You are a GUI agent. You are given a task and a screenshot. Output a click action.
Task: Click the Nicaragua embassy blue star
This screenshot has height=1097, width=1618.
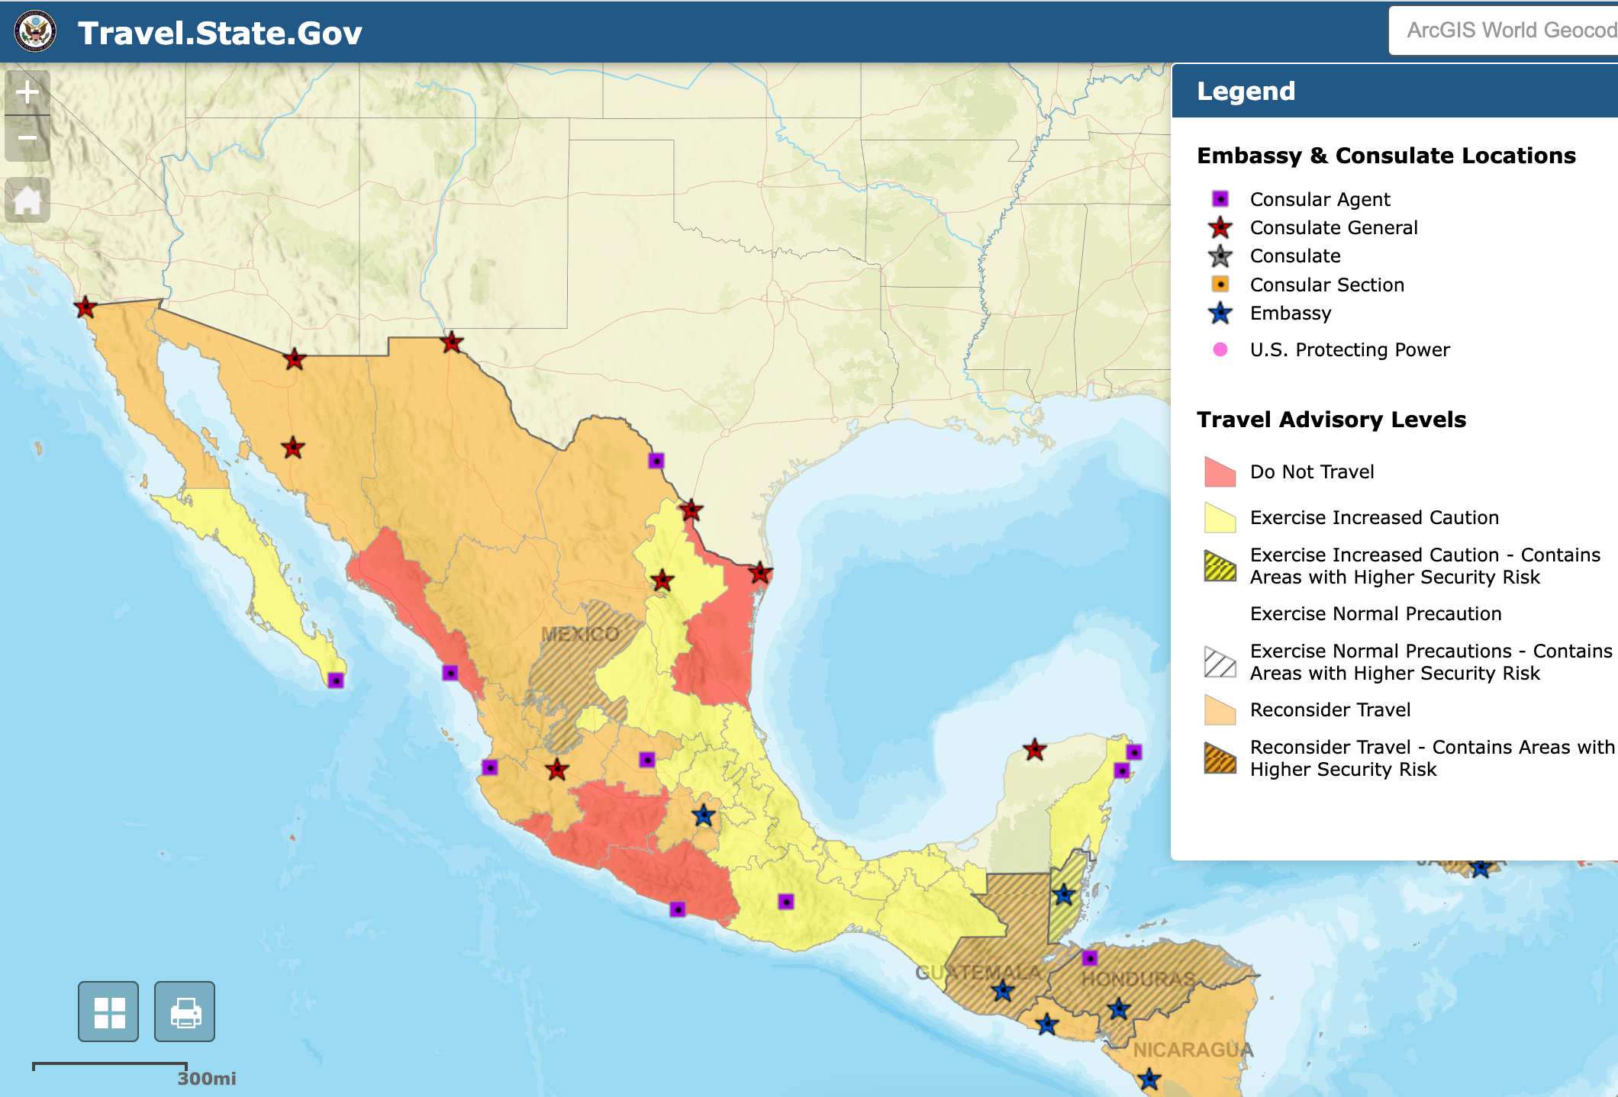pos(1149,1079)
